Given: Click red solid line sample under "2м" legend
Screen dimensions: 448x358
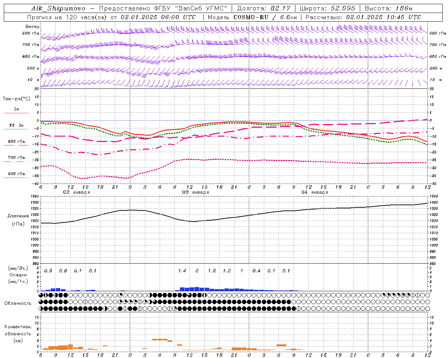Looking at the screenshot, I should click(16, 113).
